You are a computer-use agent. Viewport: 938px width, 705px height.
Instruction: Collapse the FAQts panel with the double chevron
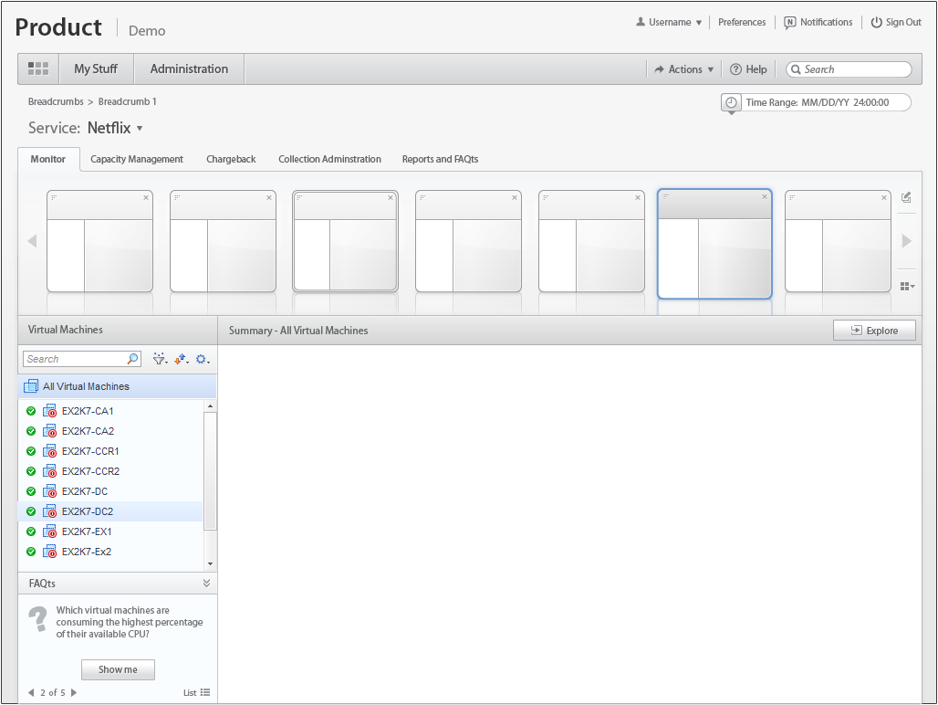(206, 583)
